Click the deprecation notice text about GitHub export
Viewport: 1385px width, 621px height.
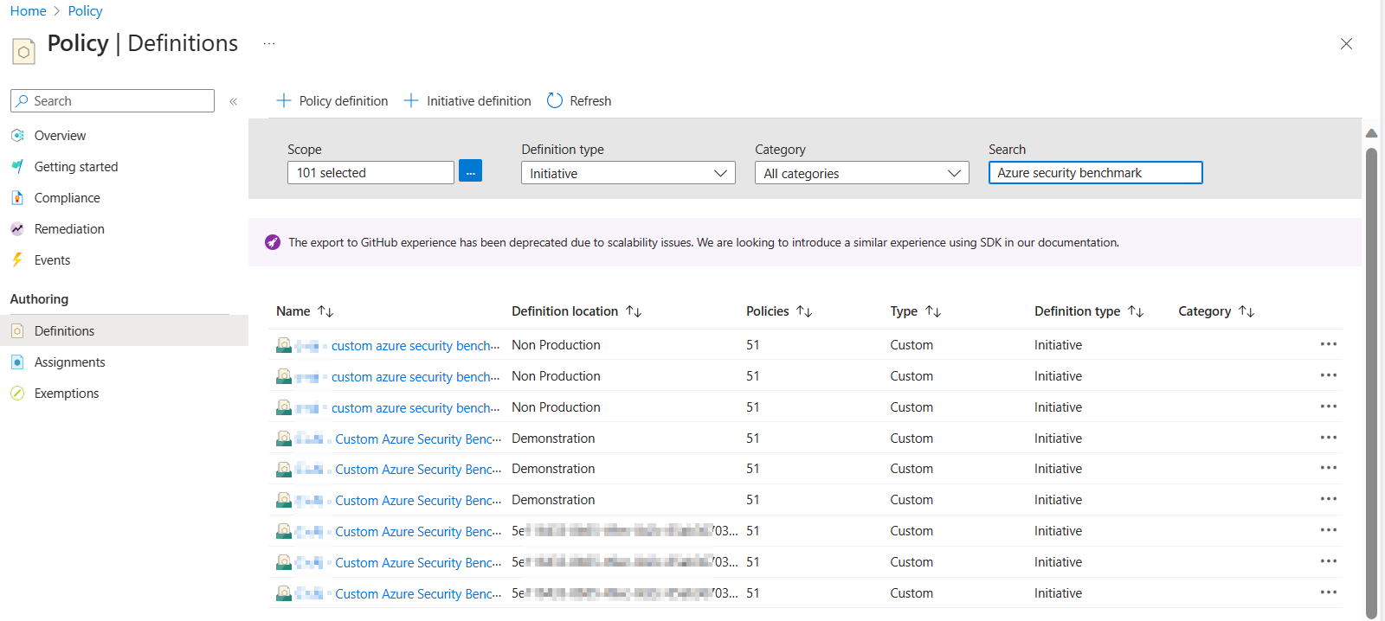tap(704, 243)
